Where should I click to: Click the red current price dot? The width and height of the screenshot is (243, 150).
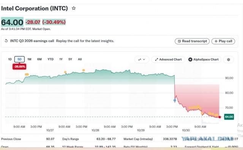point(219,117)
